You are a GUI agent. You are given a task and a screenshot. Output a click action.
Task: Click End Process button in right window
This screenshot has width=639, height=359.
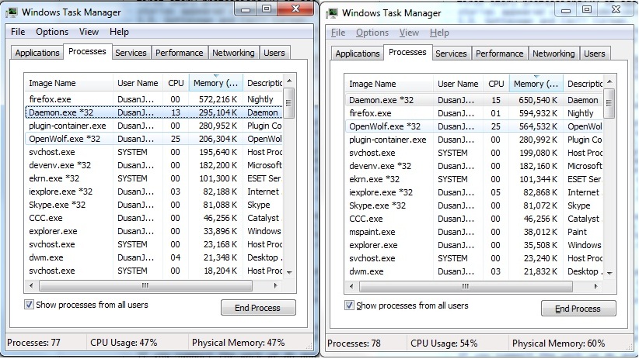(578, 309)
